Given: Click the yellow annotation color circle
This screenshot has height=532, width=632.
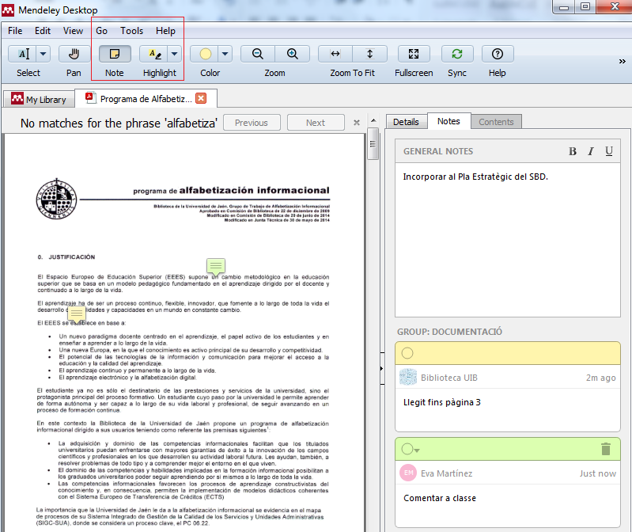Looking at the screenshot, I should (x=407, y=353).
